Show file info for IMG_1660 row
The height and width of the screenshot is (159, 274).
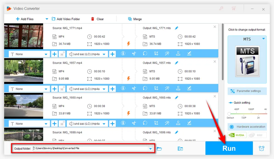point(123,123)
